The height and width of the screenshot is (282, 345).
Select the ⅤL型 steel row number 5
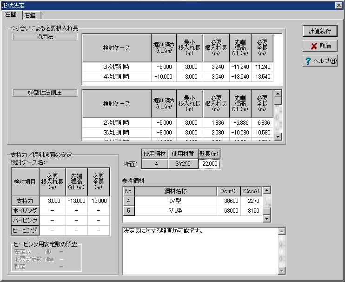tap(129, 210)
